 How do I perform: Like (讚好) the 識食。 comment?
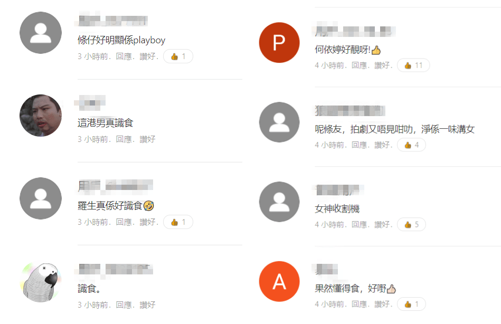click(147, 305)
